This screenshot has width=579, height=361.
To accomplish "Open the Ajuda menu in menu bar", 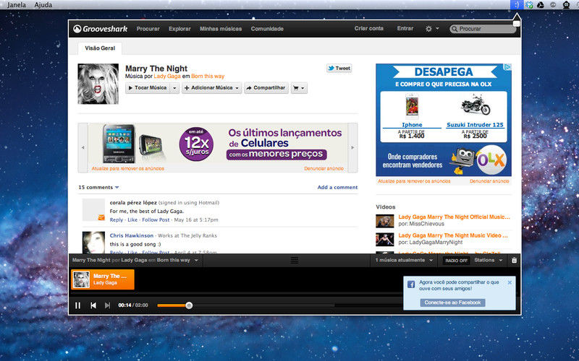I will [x=43, y=5].
